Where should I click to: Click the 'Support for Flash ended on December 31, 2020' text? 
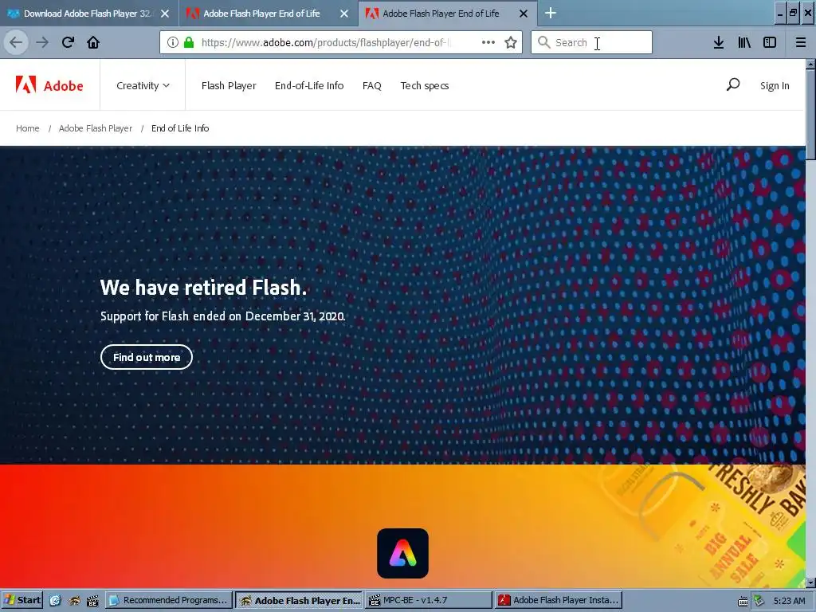click(x=222, y=316)
